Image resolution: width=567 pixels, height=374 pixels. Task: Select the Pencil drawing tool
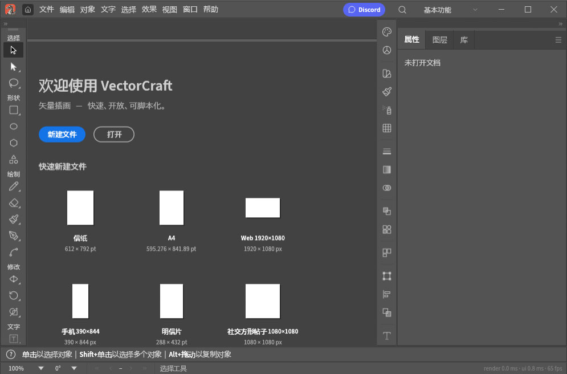tap(13, 186)
